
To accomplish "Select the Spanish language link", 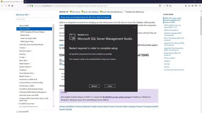I will [69, 109].
